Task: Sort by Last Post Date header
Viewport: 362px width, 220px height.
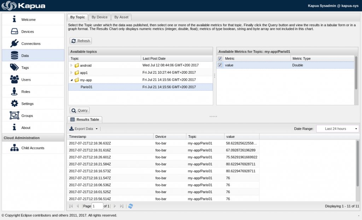Action: (177, 58)
